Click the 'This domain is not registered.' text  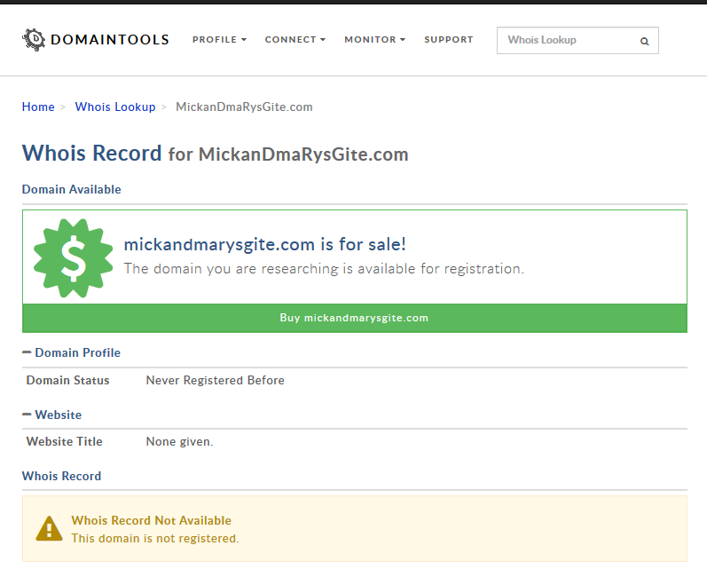(155, 539)
